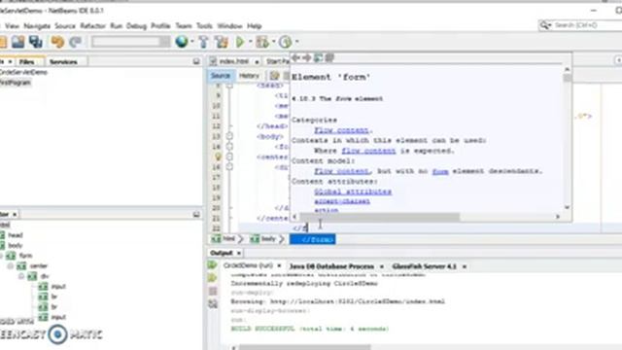Image resolution: width=622 pixels, height=350 pixels.
Task: Click documentation popup vertical scrollbar down arrow
Action: [x=567, y=207]
